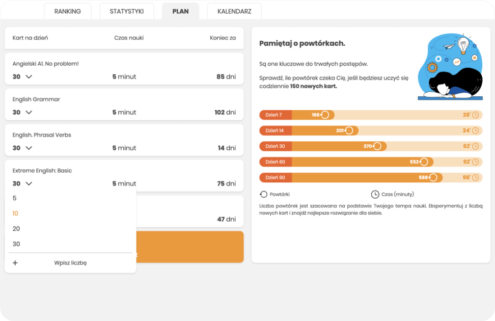The image size is (495, 321).
Task: Click the Wpisz liczbę custom number field
Action: point(70,263)
